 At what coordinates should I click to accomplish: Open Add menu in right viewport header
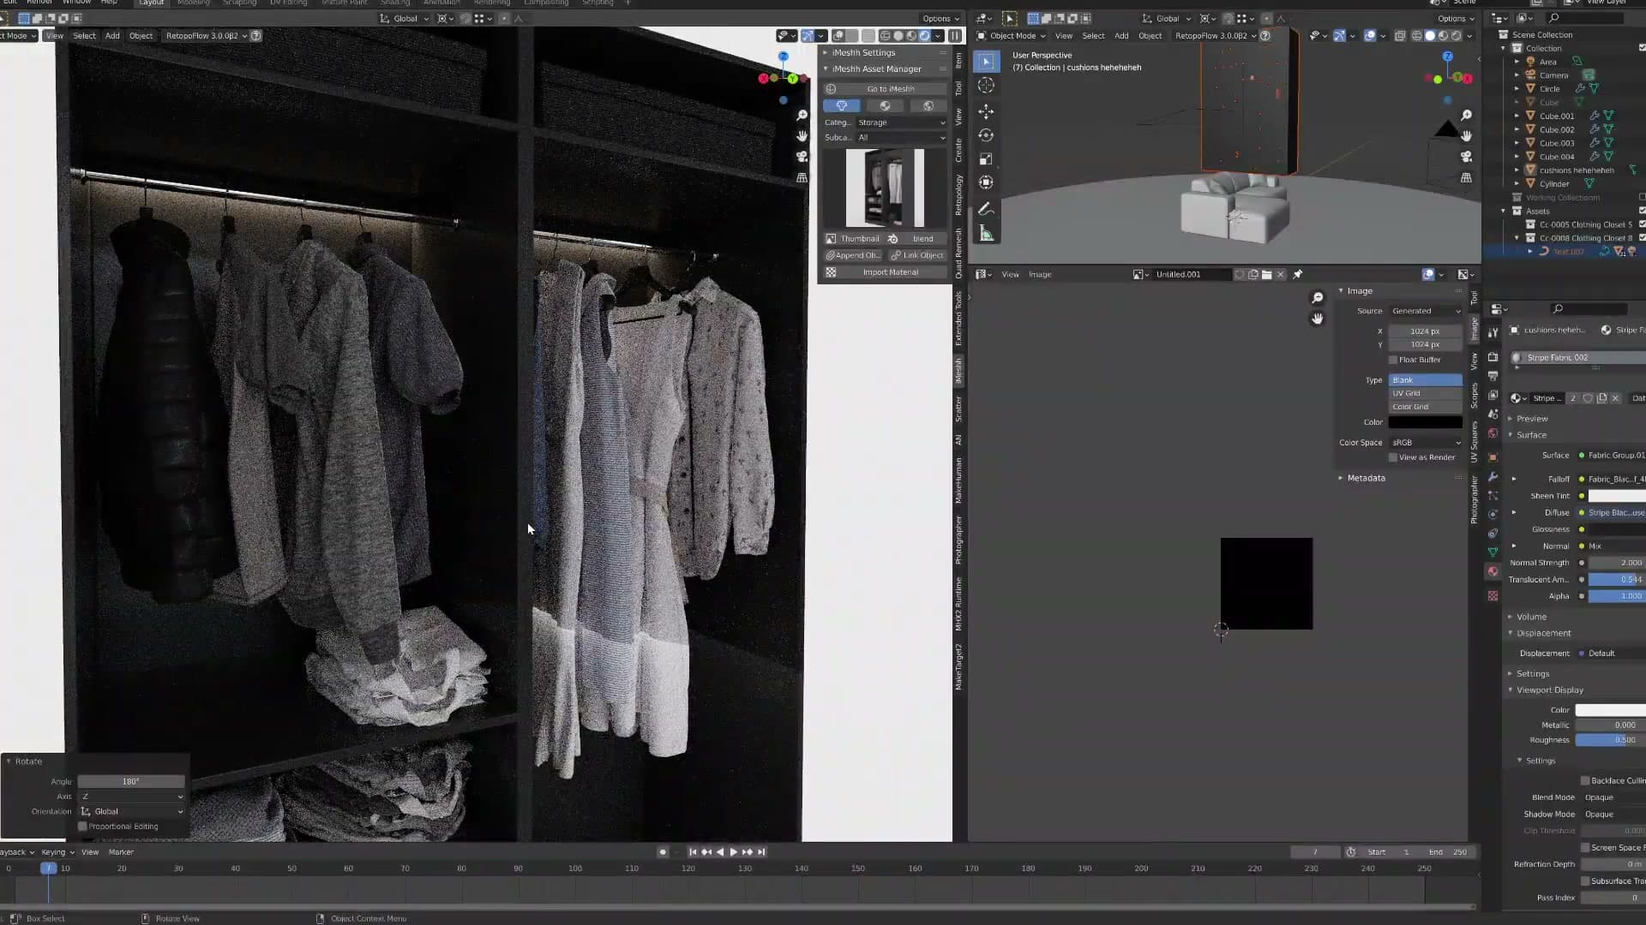click(1121, 36)
